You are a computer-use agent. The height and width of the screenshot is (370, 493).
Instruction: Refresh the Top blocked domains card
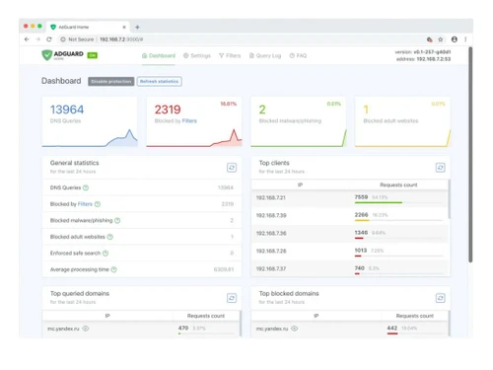coord(441,298)
